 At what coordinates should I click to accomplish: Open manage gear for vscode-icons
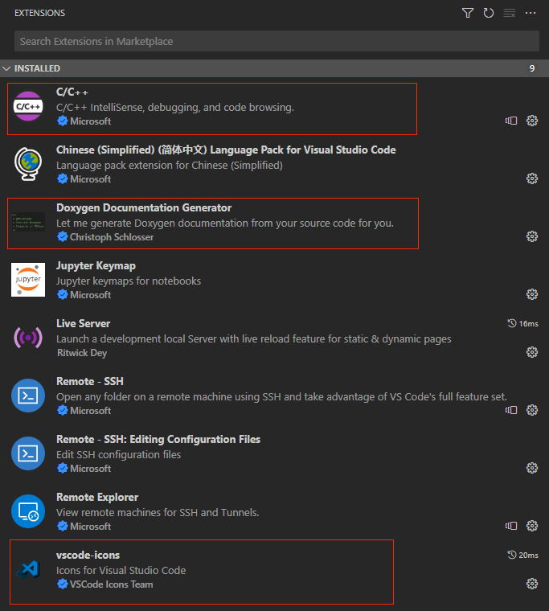tap(532, 584)
